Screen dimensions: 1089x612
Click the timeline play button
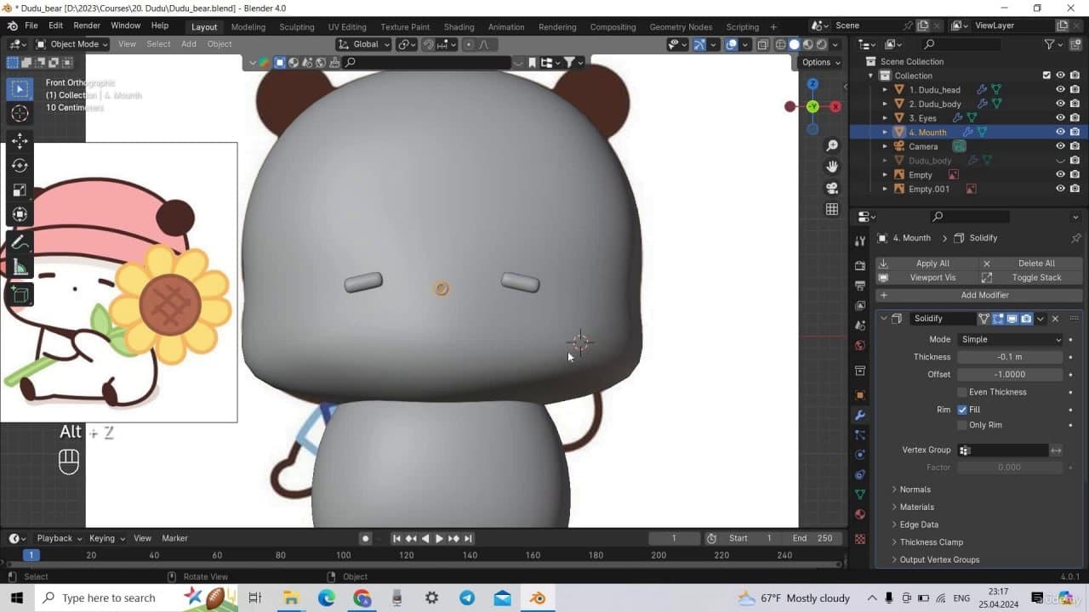tap(439, 538)
